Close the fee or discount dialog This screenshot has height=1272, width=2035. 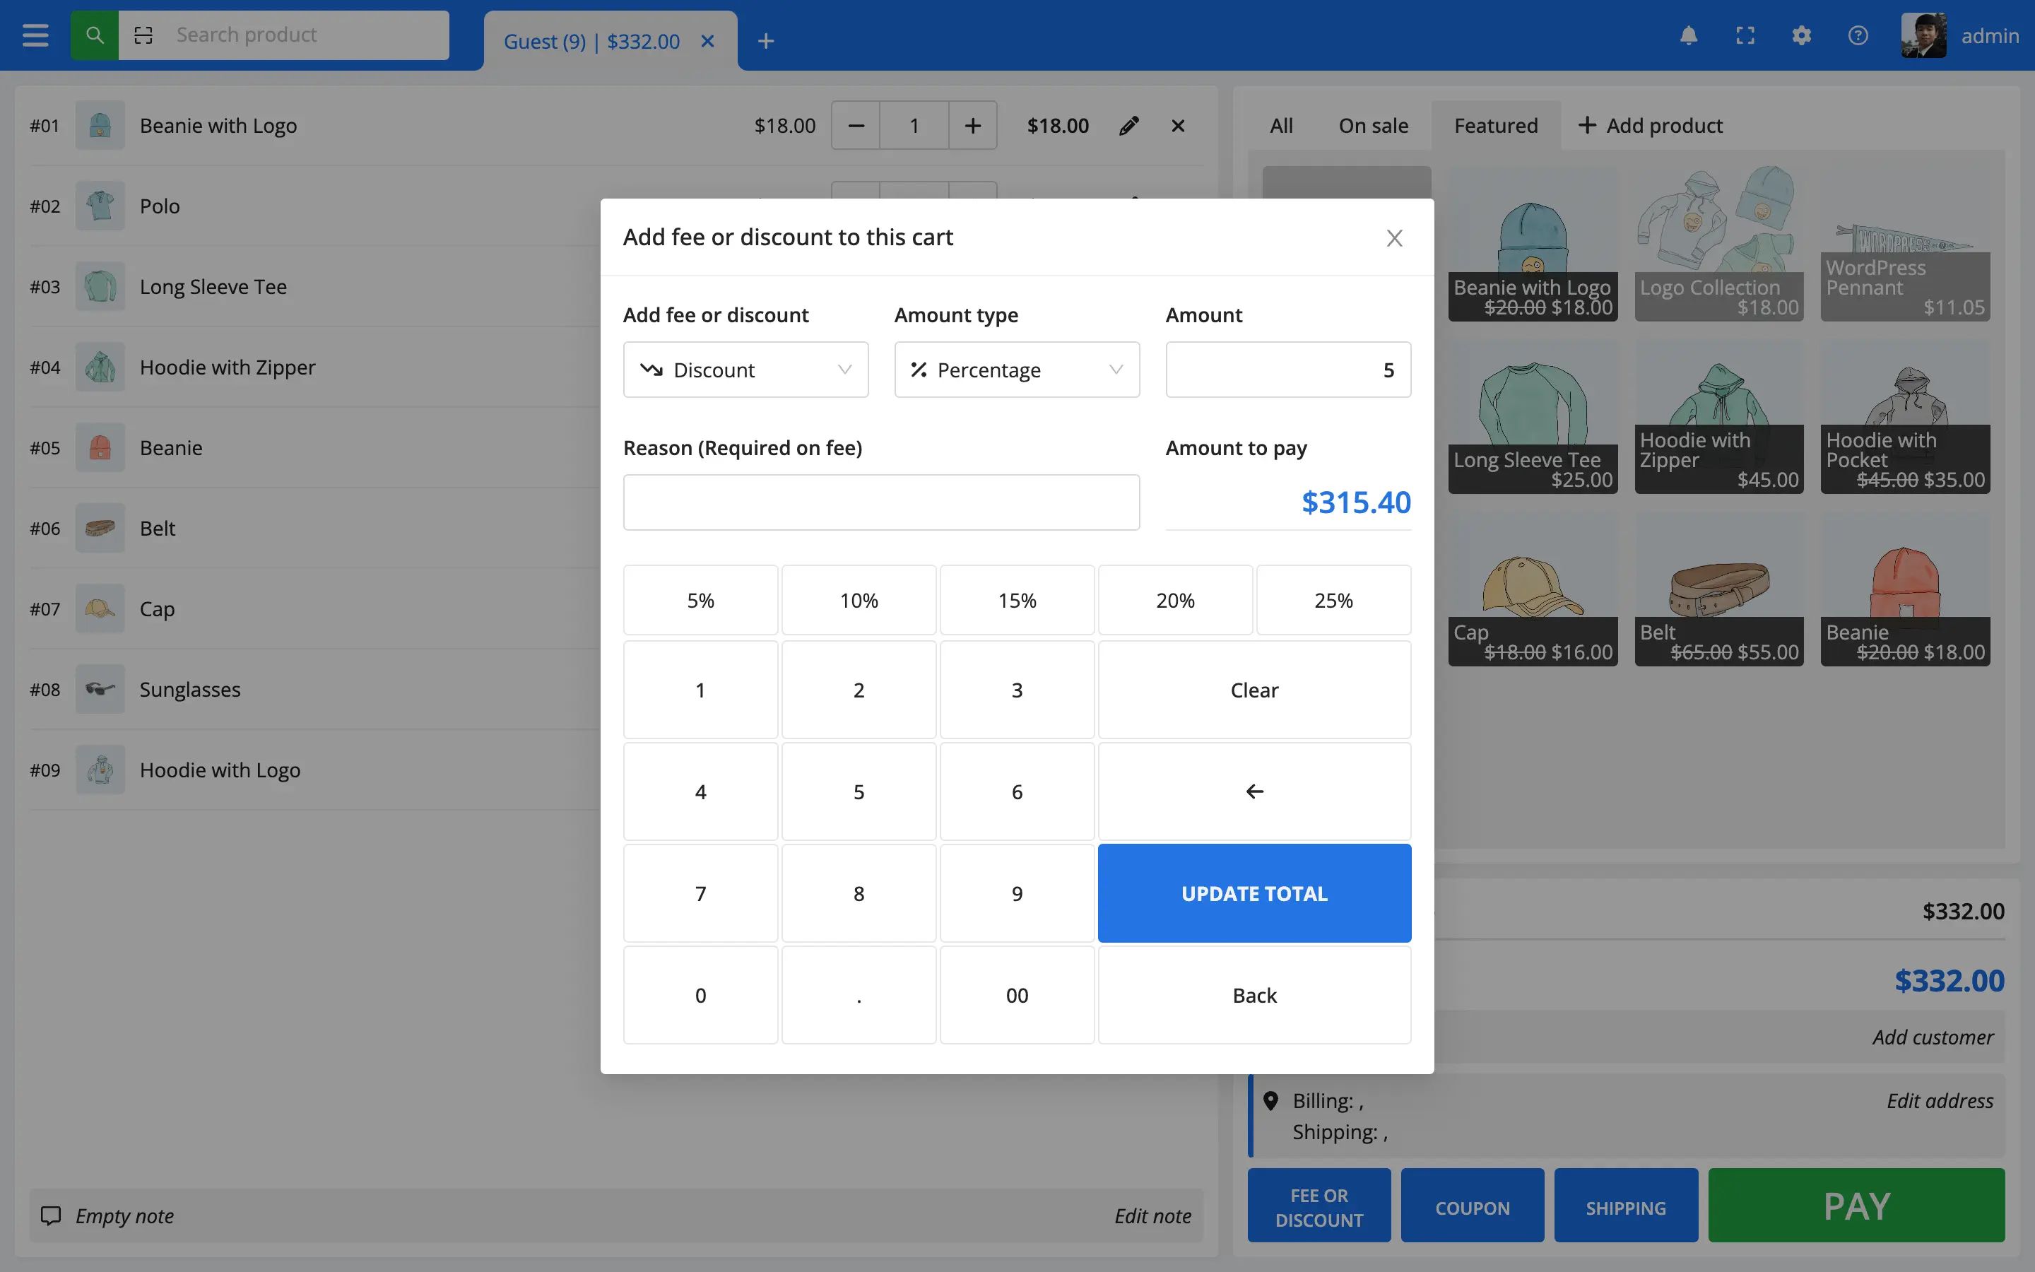tap(1394, 238)
